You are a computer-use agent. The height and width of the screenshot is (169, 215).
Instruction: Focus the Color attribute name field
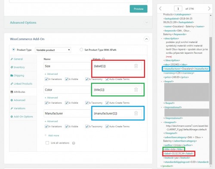coord(67,90)
